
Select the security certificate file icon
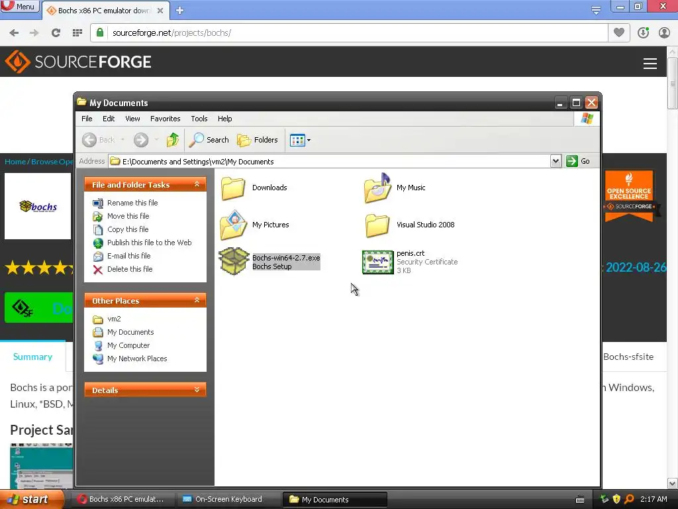click(x=377, y=262)
